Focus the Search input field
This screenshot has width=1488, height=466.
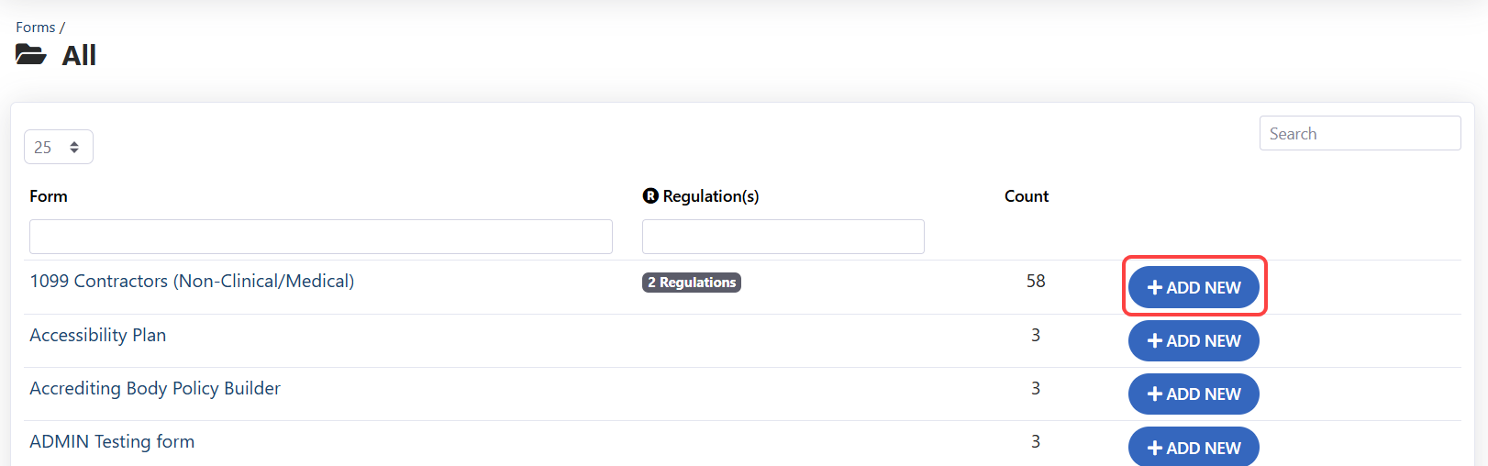(x=1359, y=133)
